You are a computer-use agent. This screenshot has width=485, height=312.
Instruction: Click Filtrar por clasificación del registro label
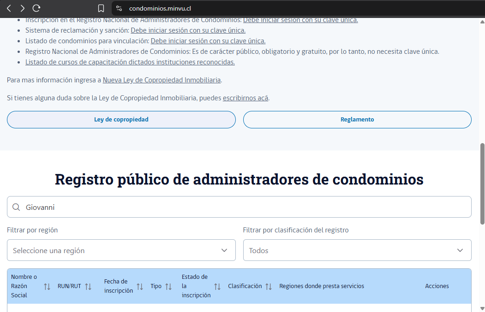coord(296,230)
